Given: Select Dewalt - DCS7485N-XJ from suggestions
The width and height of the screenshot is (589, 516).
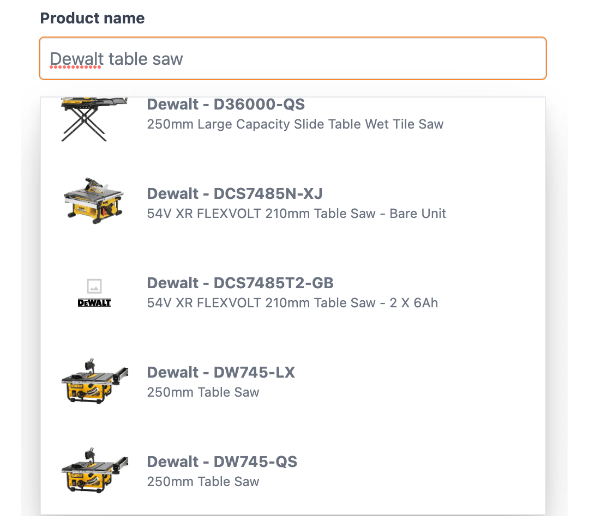Looking at the screenshot, I should 235,193.
